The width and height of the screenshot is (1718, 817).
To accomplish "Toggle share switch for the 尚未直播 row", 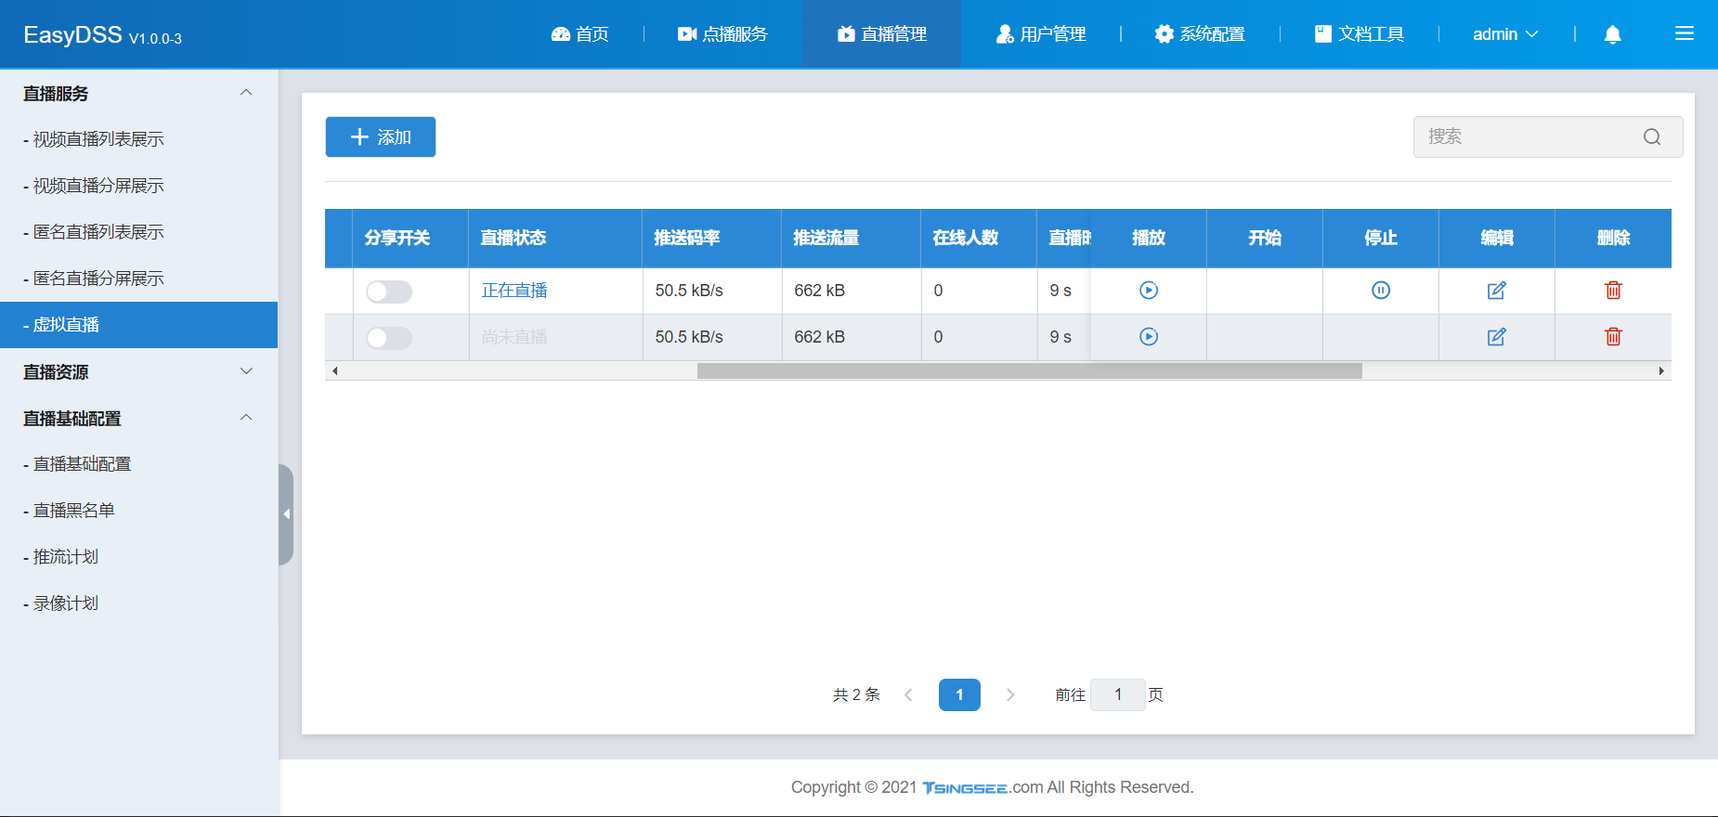I will tap(389, 338).
